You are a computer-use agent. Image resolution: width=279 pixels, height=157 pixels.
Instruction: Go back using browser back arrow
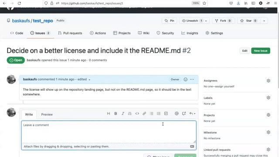coord(4,3)
